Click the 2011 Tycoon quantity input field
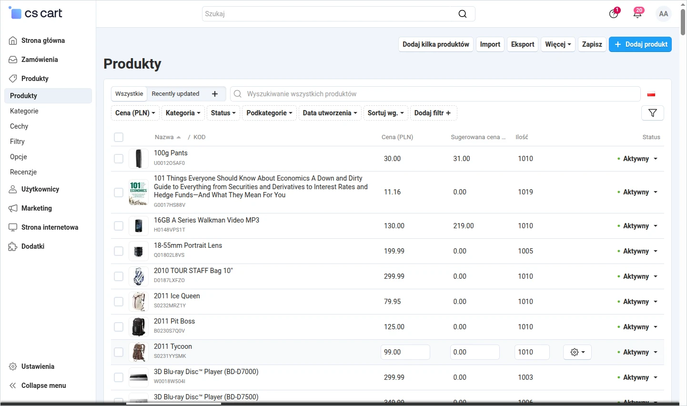 (532, 352)
